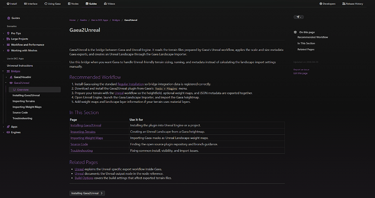Follow the Build Options link

tap(84, 178)
